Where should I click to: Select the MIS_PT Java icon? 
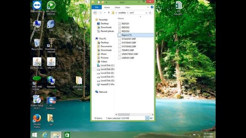(51, 63)
